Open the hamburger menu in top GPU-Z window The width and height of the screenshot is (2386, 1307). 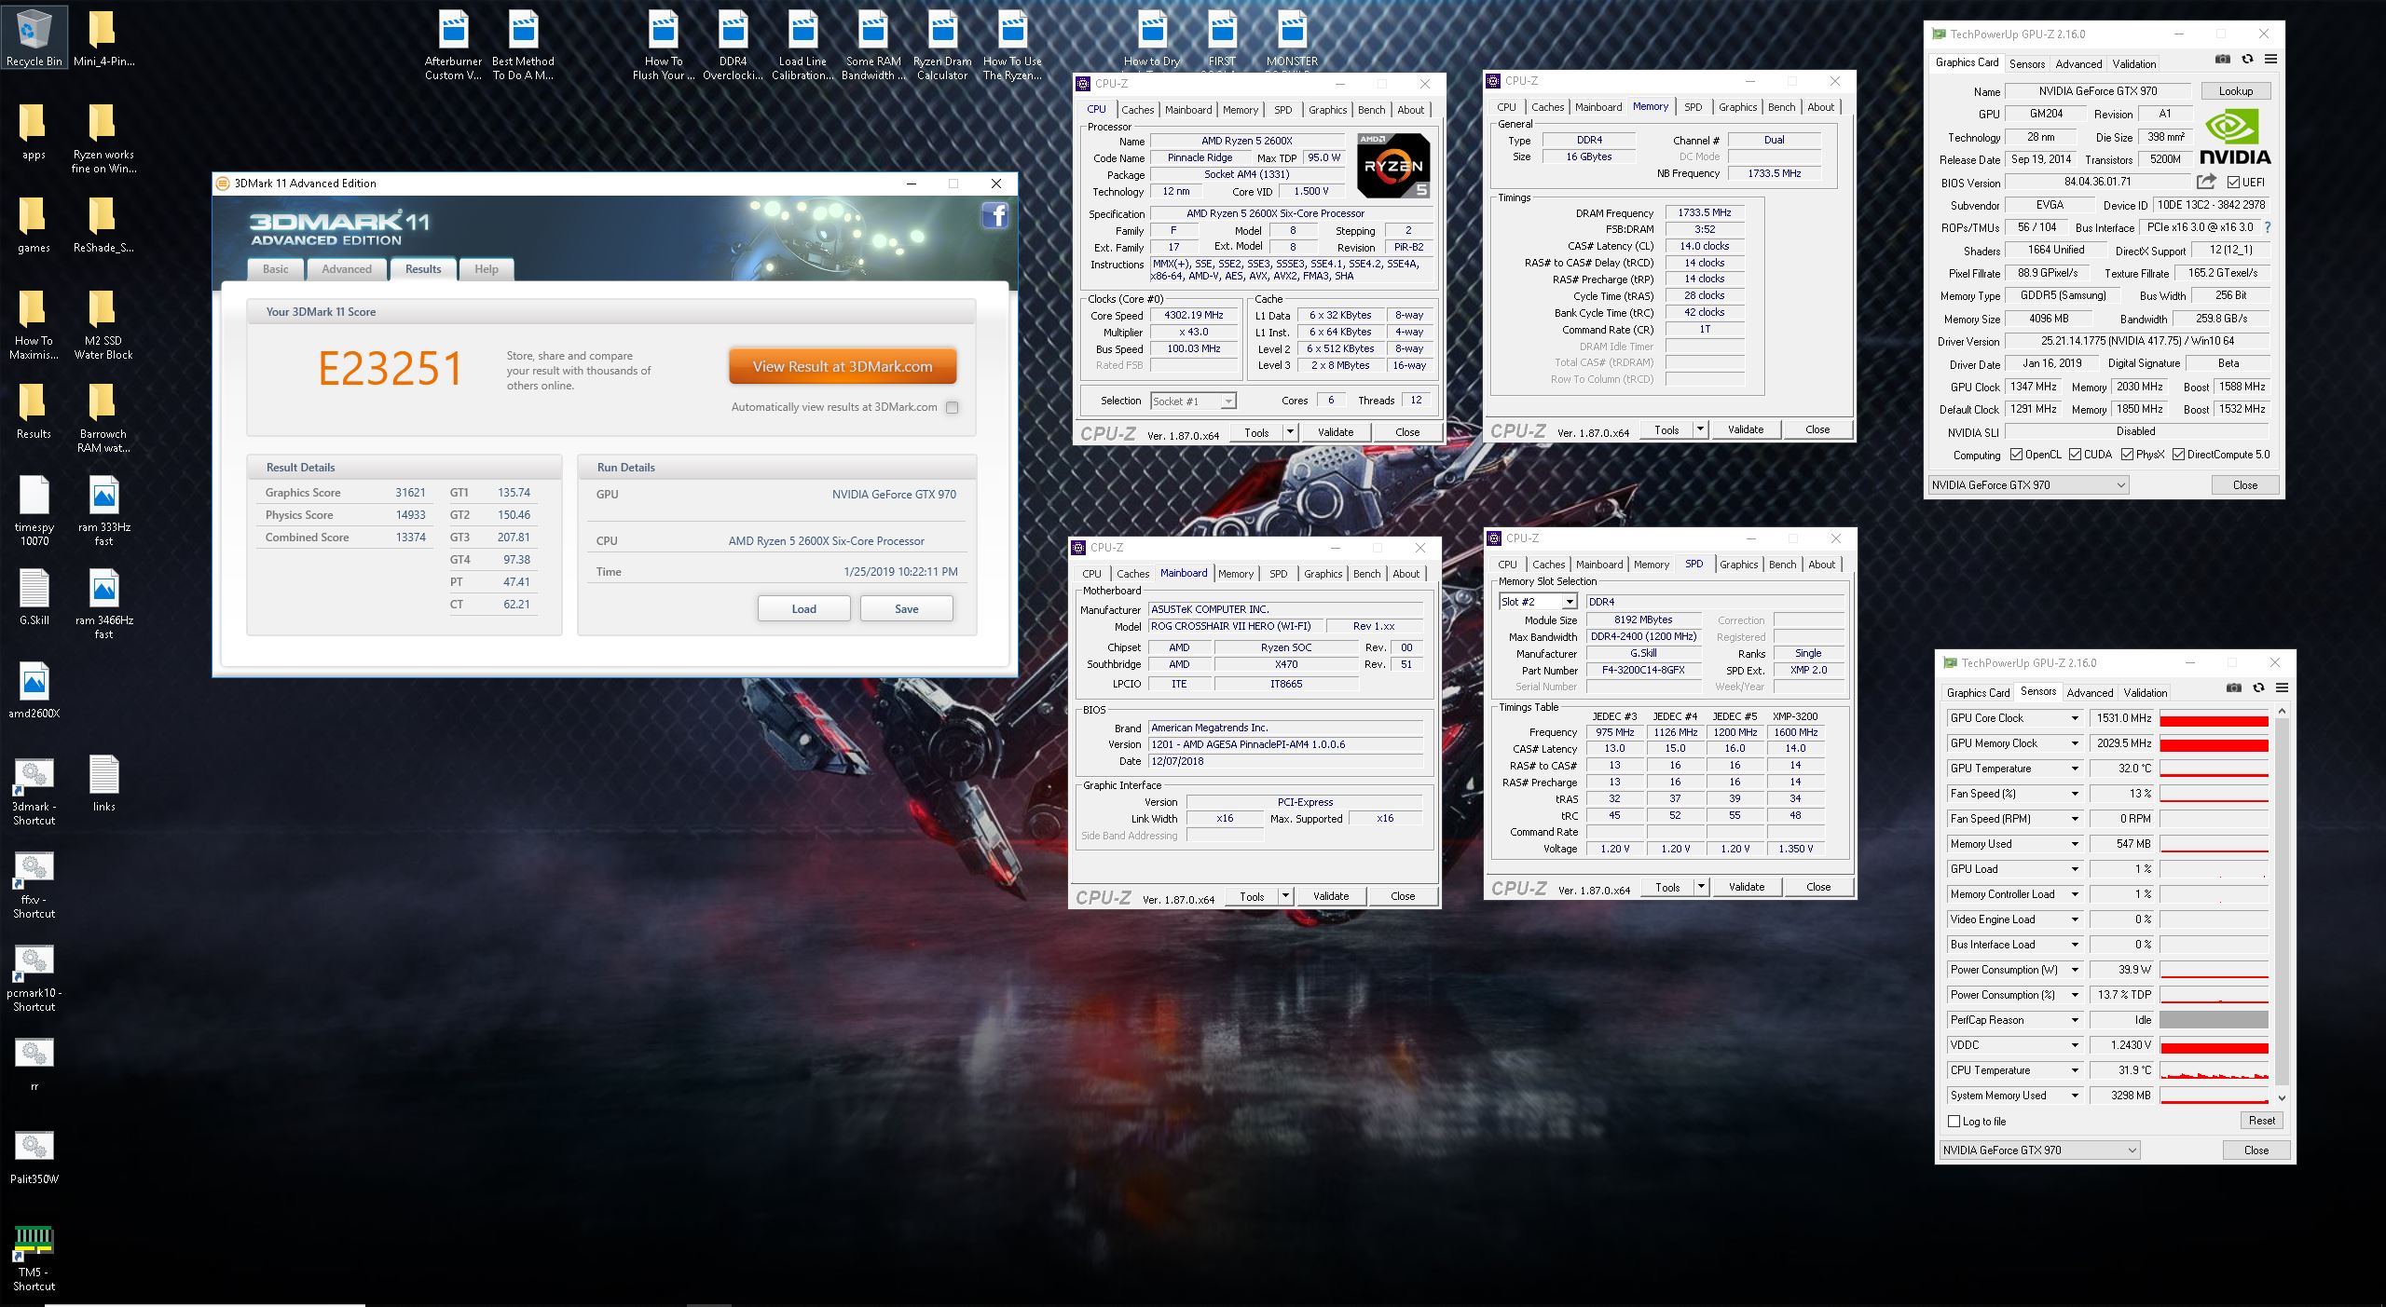2271,59
